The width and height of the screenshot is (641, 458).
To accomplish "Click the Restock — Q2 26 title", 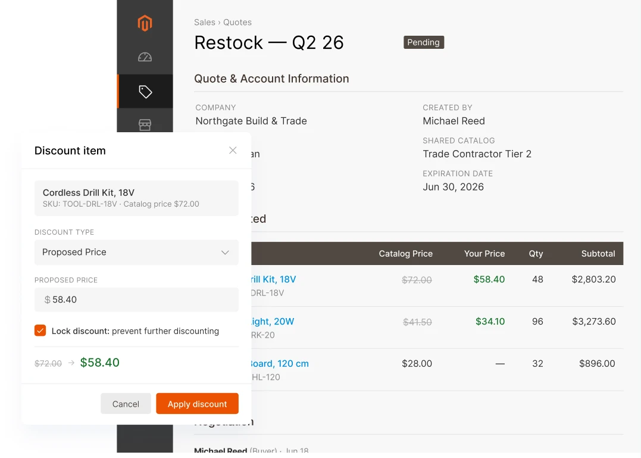I will (x=269, y=42).
